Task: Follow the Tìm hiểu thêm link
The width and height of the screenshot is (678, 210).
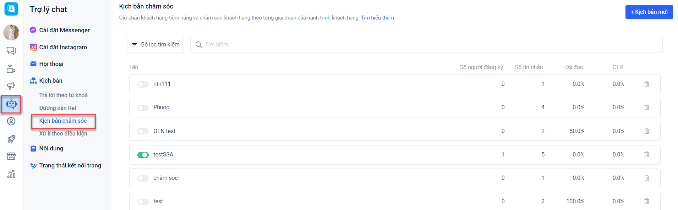Action: (377, 18)
